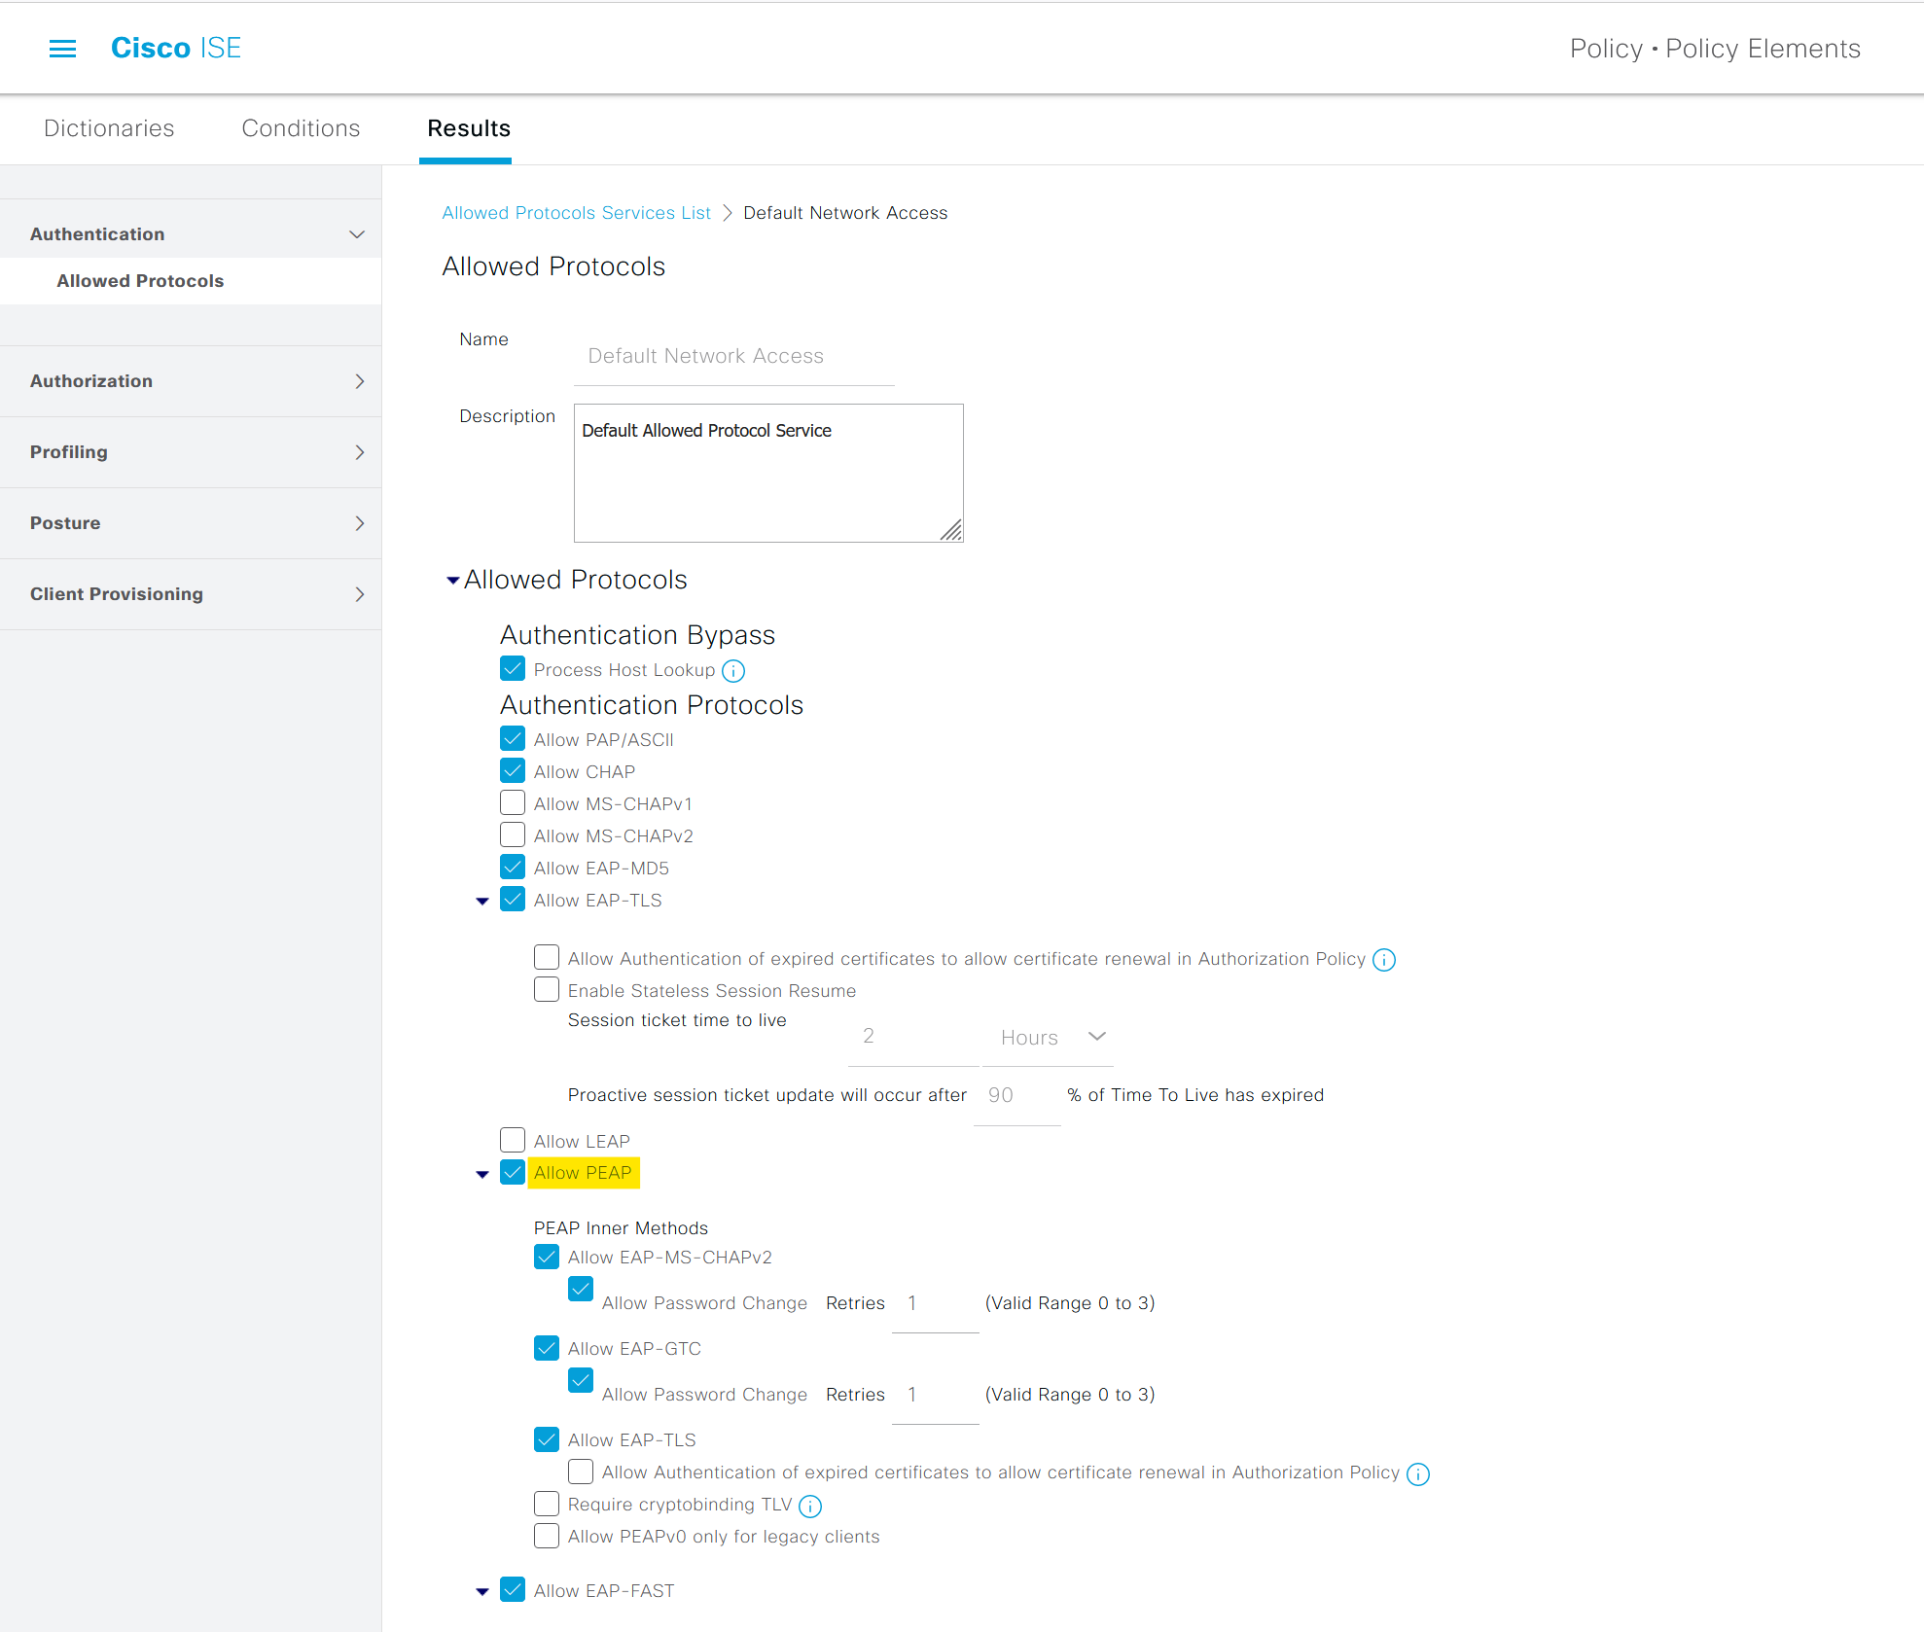Screen dimensions: 1924x1632
Task: Click the info icon beside Process Host Lookup
Action: (x=733, y=671)
